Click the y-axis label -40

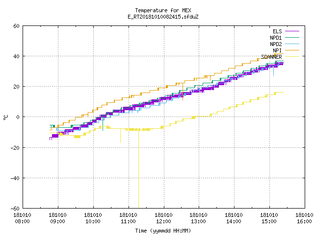(x=15, y=178)
